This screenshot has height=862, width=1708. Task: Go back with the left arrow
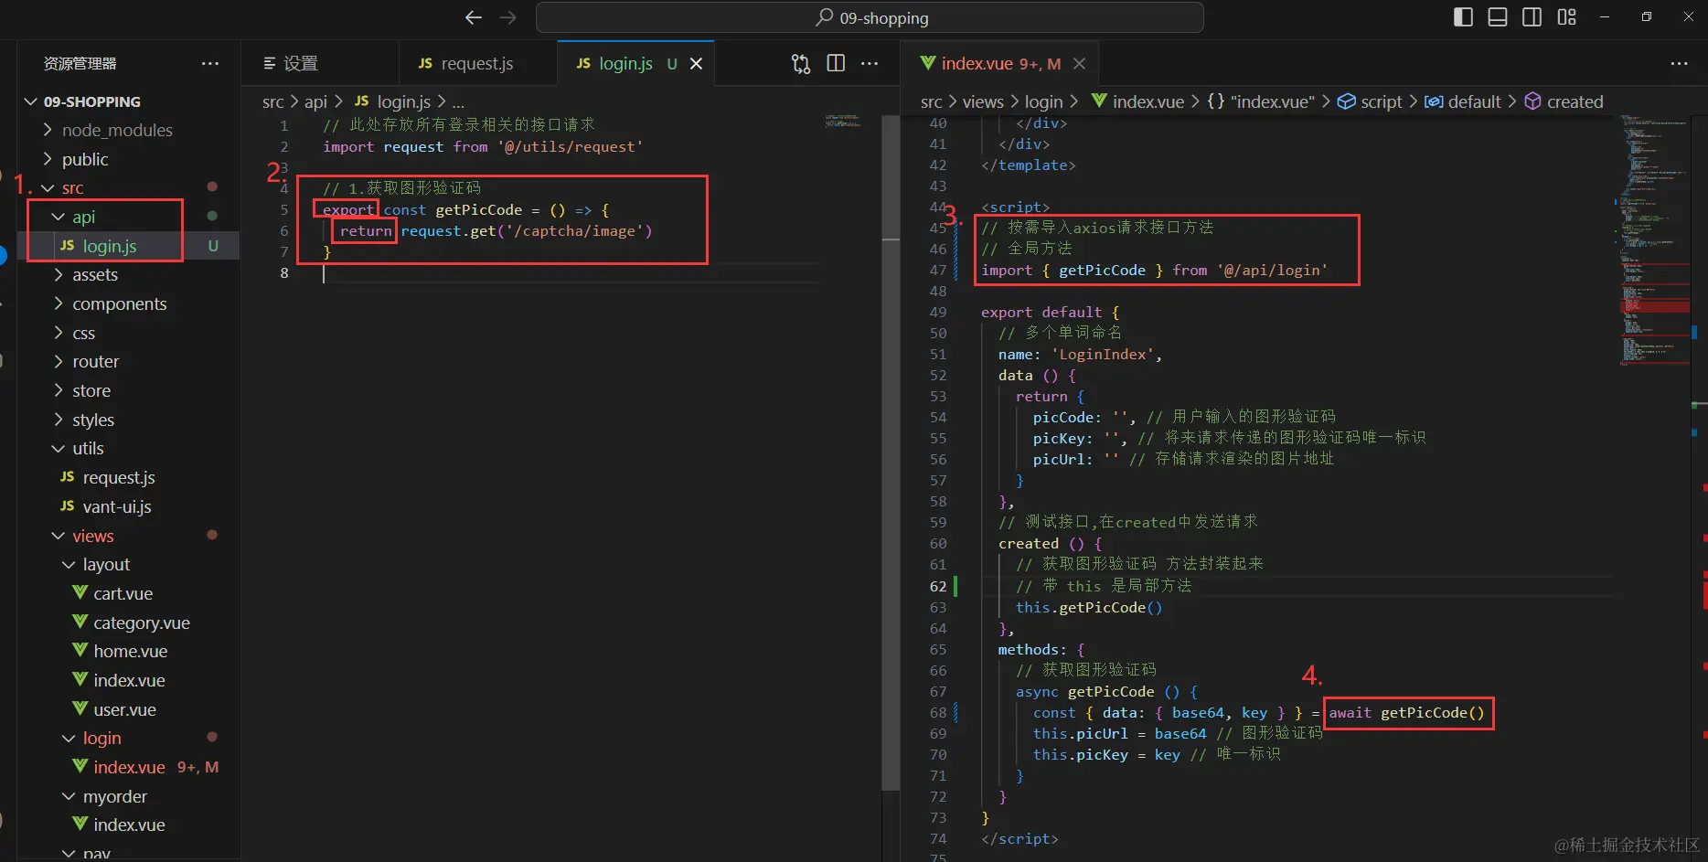(473, 17)
